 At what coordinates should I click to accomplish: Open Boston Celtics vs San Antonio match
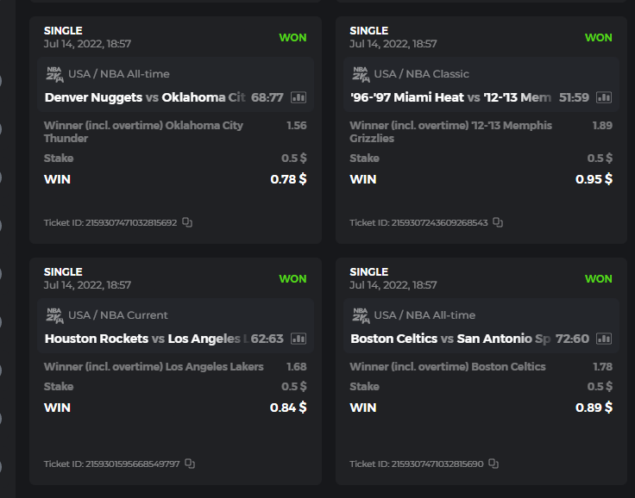[x=450, y=339]
